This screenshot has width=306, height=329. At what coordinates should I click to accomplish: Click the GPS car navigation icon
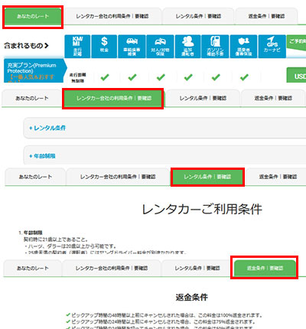pyautogui.click(x=272, y=47)
